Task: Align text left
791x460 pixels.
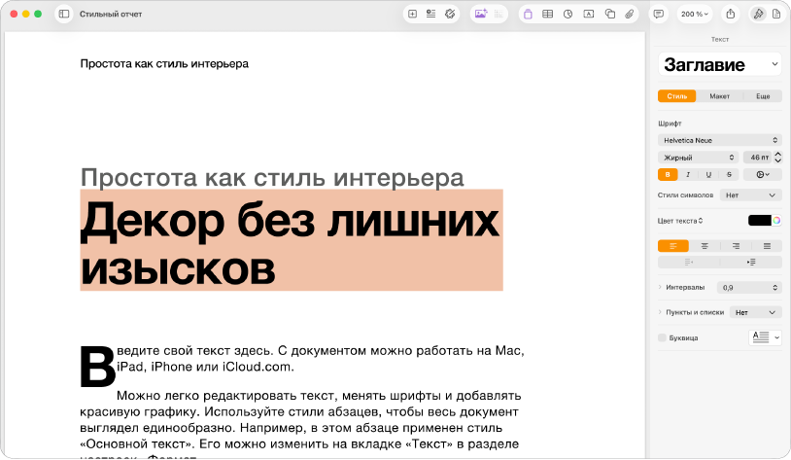Action: [673, 246]
